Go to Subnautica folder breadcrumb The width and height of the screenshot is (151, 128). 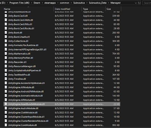(x=79, y=3)
